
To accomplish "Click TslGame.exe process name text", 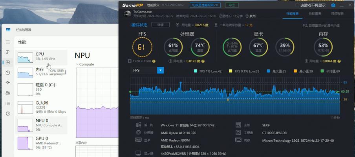I will (x=143, y=12).
